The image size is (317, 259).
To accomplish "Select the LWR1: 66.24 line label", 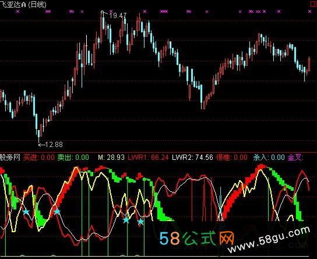I will [148, 157].
